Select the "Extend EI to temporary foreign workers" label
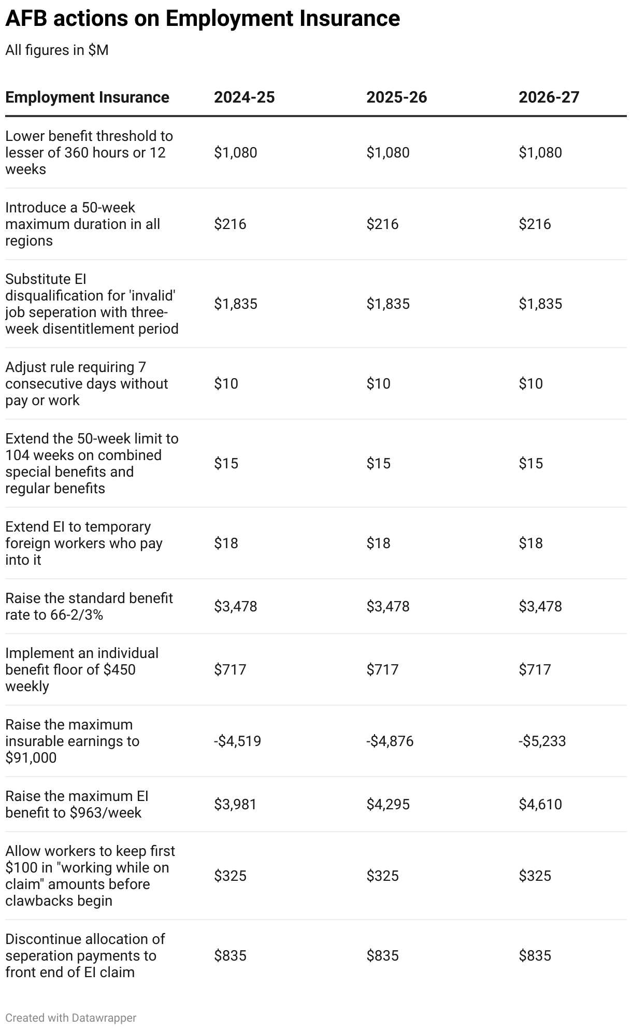The height and width of the screenshot is (1030, 632). (84, 543)
